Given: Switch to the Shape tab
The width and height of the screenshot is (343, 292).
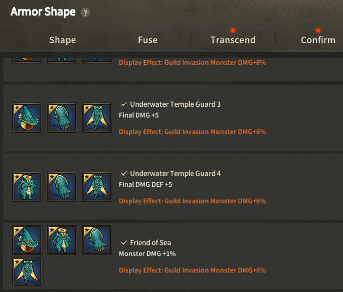Looking at the screenshot, I should coord(63,40).
